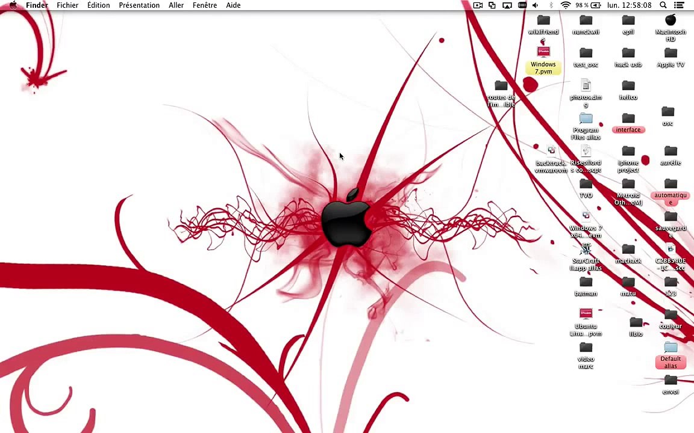
Task: Click the Bluetooth status icon
Action: (551, 5)
